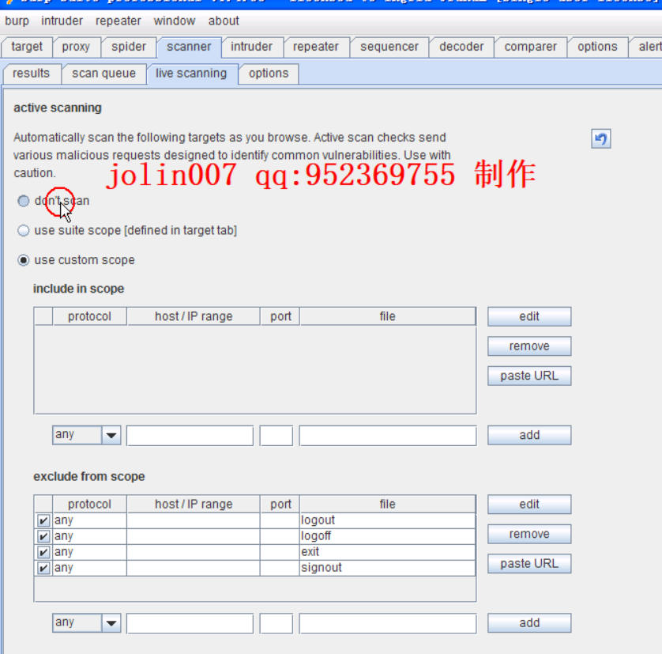Focus exclude-scope file input field
Screen dimensions: 662x654
click(x=388, y=623)
